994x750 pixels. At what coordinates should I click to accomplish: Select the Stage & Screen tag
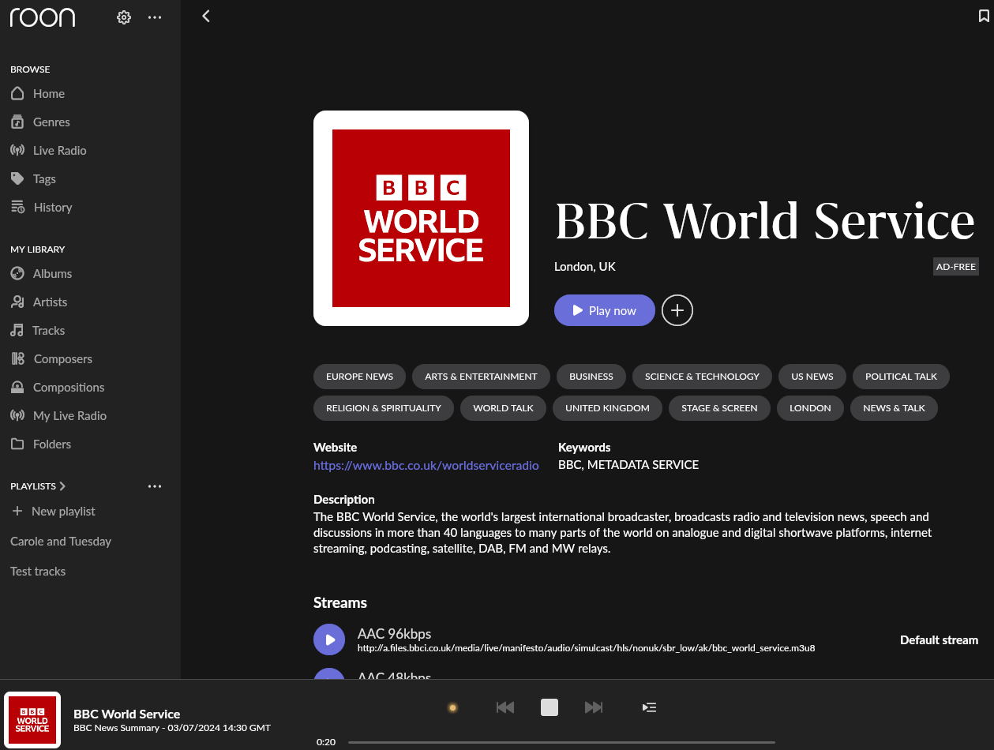click(719, 408)
